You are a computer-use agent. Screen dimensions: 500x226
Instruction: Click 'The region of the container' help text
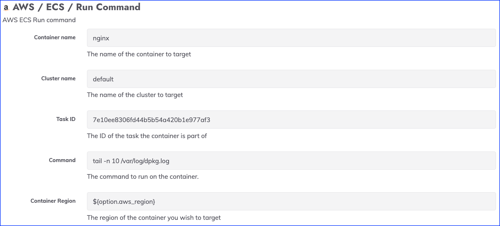coord(154,218)
